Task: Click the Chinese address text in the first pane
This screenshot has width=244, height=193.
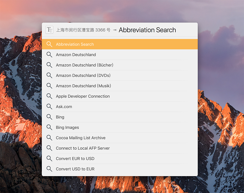Action: point(83,30)
